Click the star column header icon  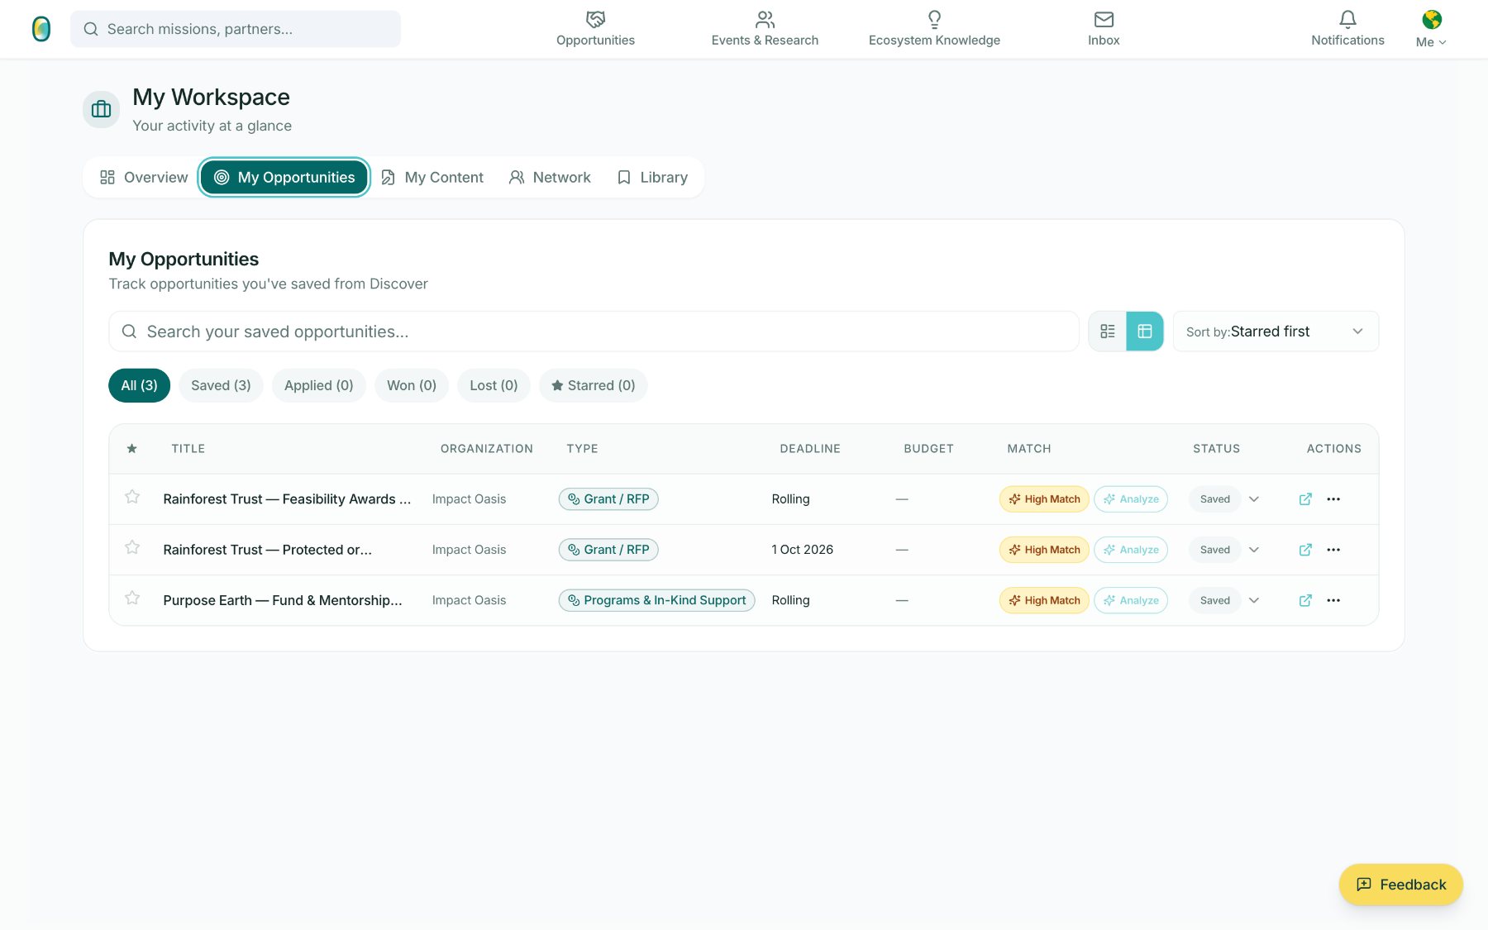(131, 449)
